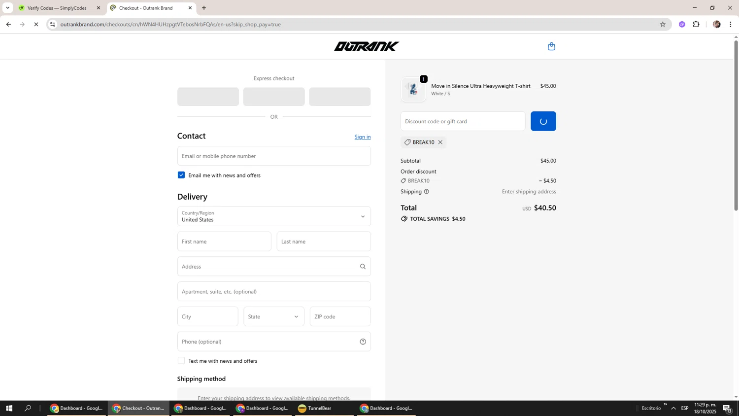Check Text me with news and offers

[181, 361]
